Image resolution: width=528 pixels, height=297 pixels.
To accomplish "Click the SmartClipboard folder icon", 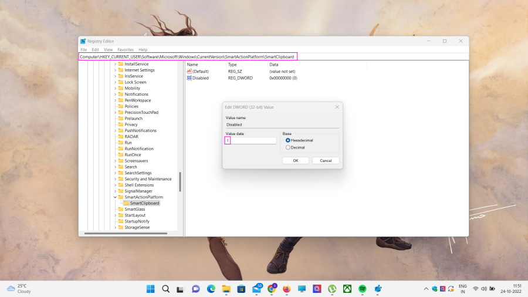I will pyautogui.click(x=126, y=203).
